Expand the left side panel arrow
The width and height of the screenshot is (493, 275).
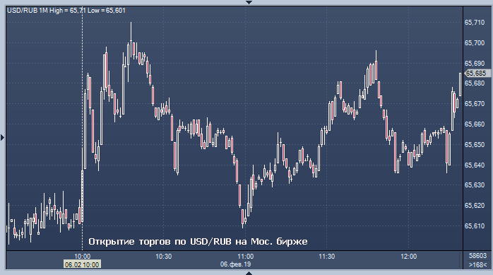point(3,137)
